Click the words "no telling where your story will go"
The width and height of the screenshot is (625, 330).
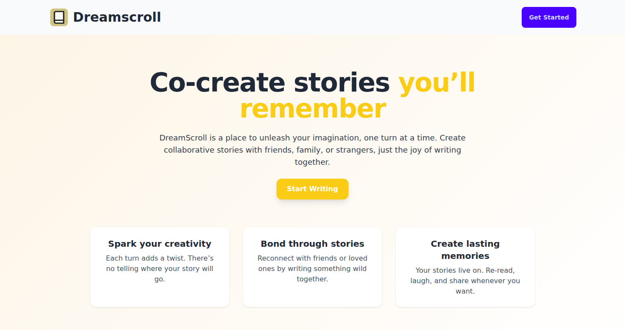coord(160,274)
